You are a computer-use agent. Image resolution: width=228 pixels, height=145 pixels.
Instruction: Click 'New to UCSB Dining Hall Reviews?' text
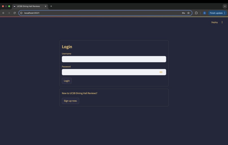79,93
